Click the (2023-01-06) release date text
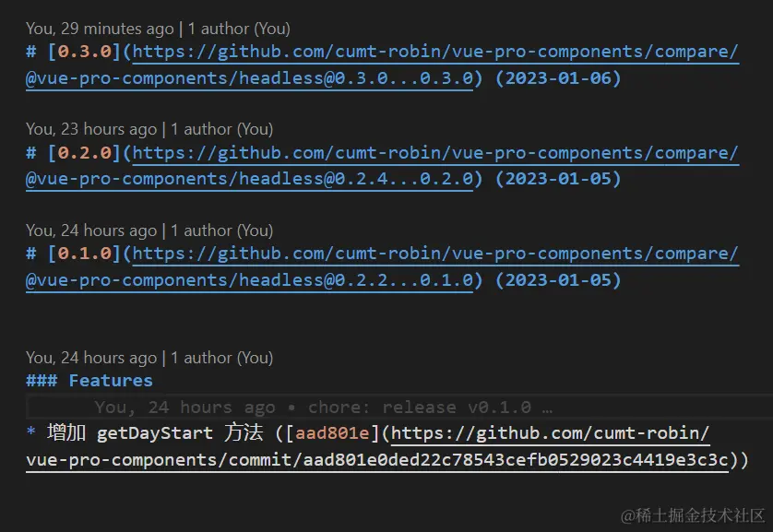The width and height of the screenshot is (773, 532). tap(557, 78)
